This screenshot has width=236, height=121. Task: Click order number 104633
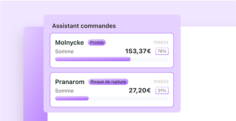click(x=161, y=82)
